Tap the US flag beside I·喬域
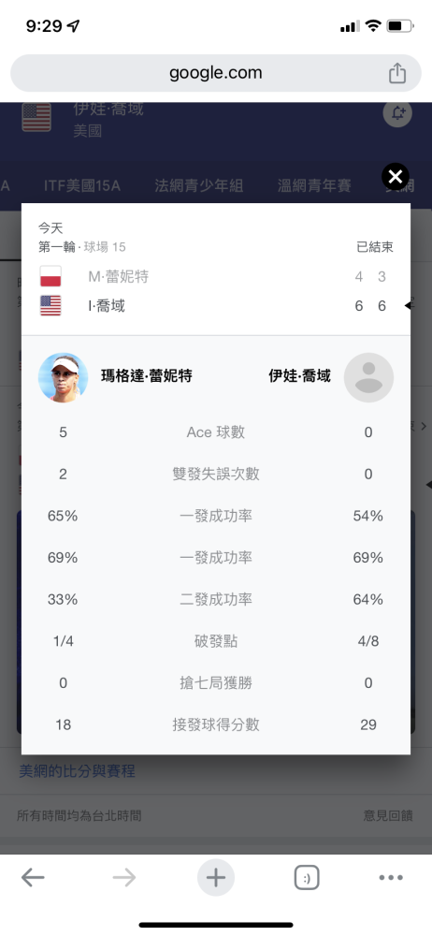 (50, 306)
